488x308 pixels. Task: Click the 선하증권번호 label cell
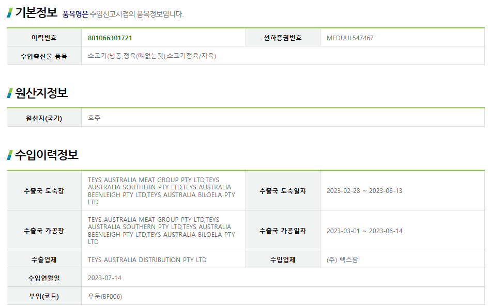[x=283, y=38]
